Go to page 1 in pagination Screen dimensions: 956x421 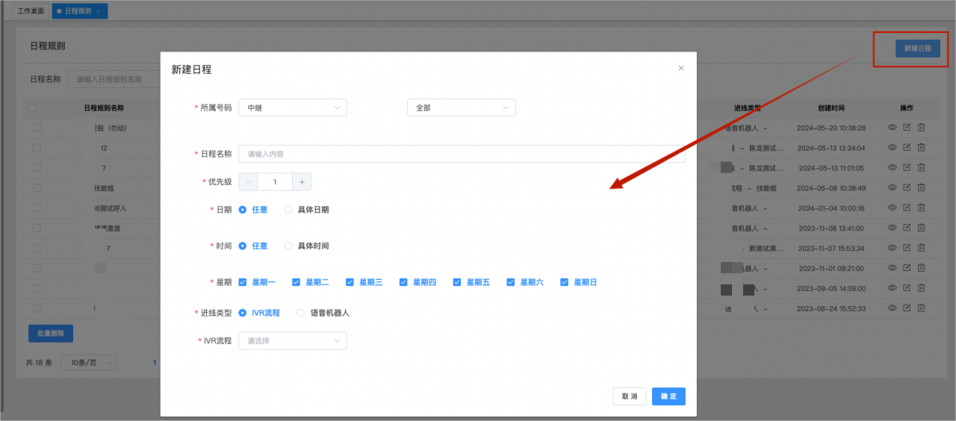[x=155, y=363]
